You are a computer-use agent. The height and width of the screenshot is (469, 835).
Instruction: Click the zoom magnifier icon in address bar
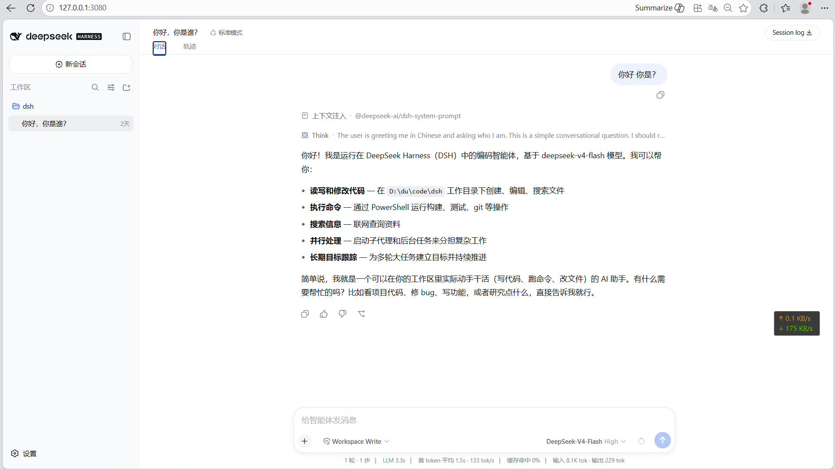[x=728, y=8]
